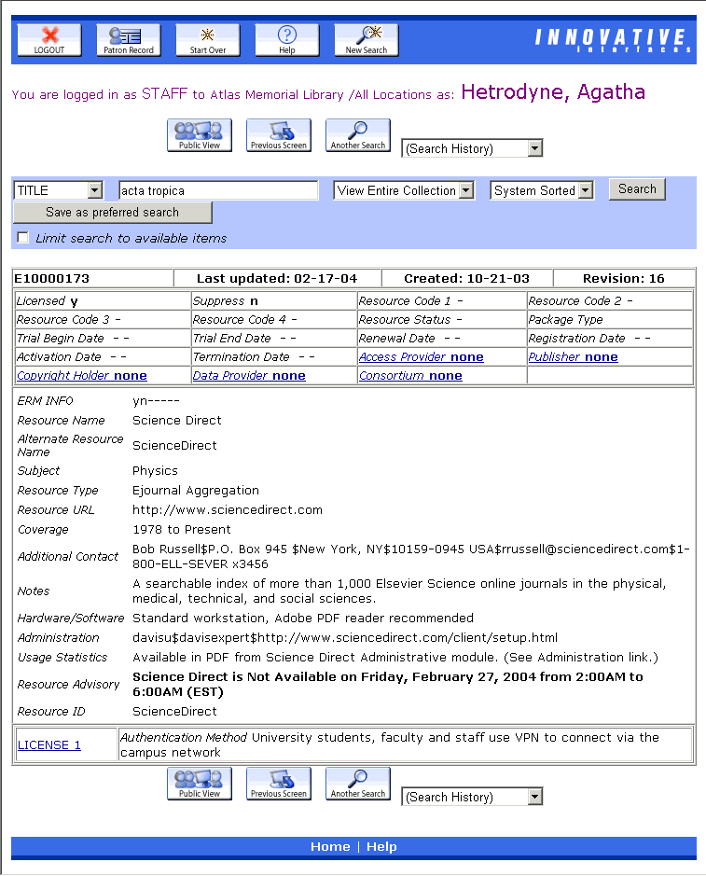Open the upper Search History dropdown
This screenshot has width=706, height=876.
tap(472, 148)
